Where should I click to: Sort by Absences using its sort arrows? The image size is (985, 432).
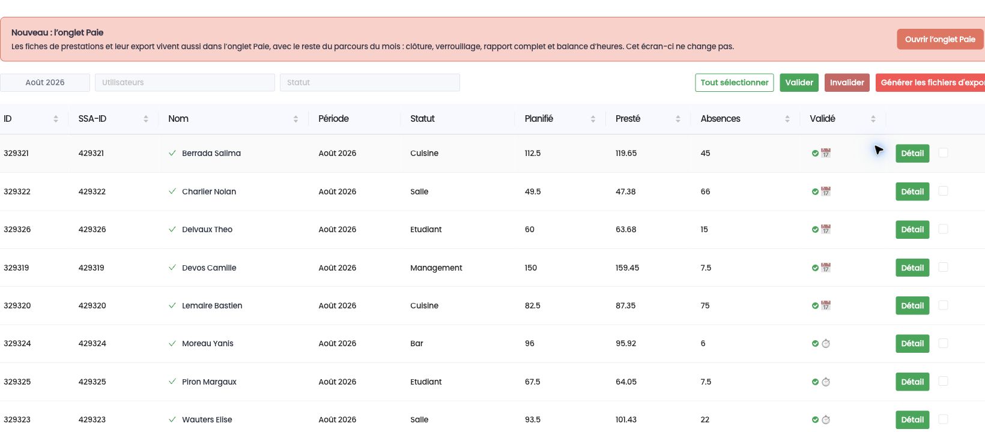787,119
